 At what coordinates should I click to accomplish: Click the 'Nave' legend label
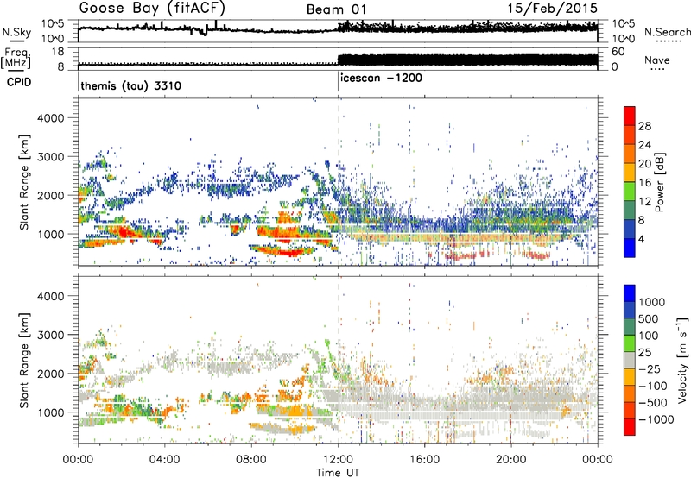[657, 60]
